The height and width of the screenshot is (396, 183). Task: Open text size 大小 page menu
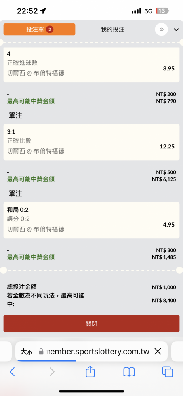tap(26, 352)
